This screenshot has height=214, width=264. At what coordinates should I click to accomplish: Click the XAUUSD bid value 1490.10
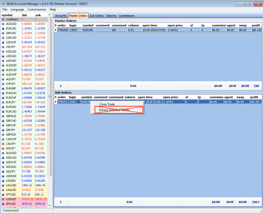click(27, 186)
